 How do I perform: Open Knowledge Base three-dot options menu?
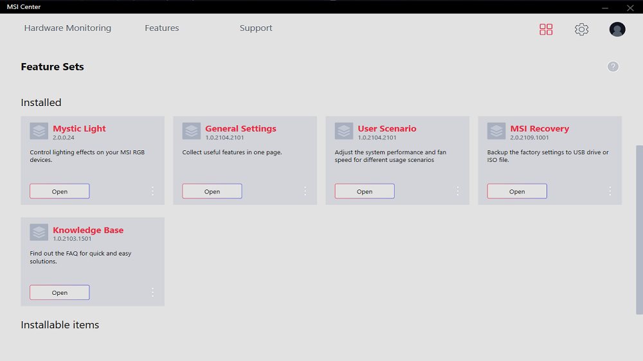152,292
